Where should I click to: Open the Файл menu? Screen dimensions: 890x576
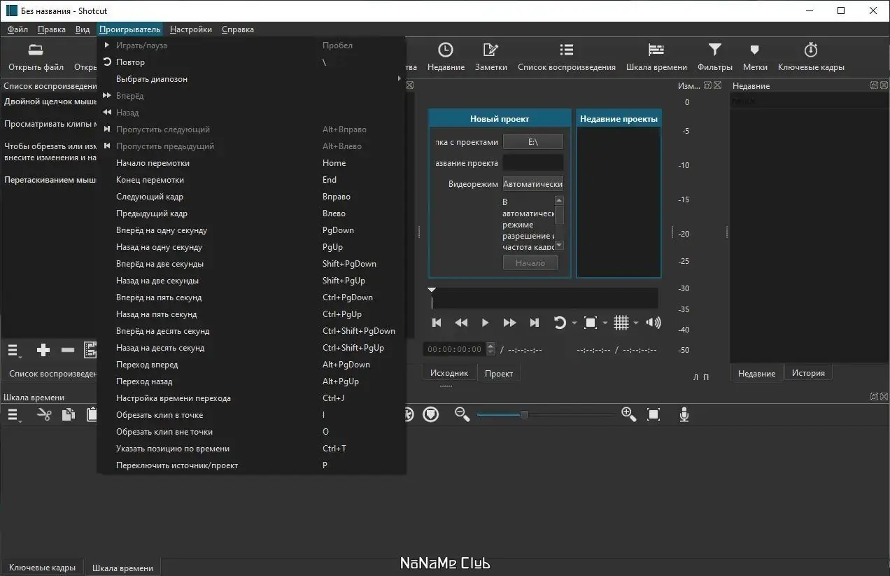coord(17,29)
